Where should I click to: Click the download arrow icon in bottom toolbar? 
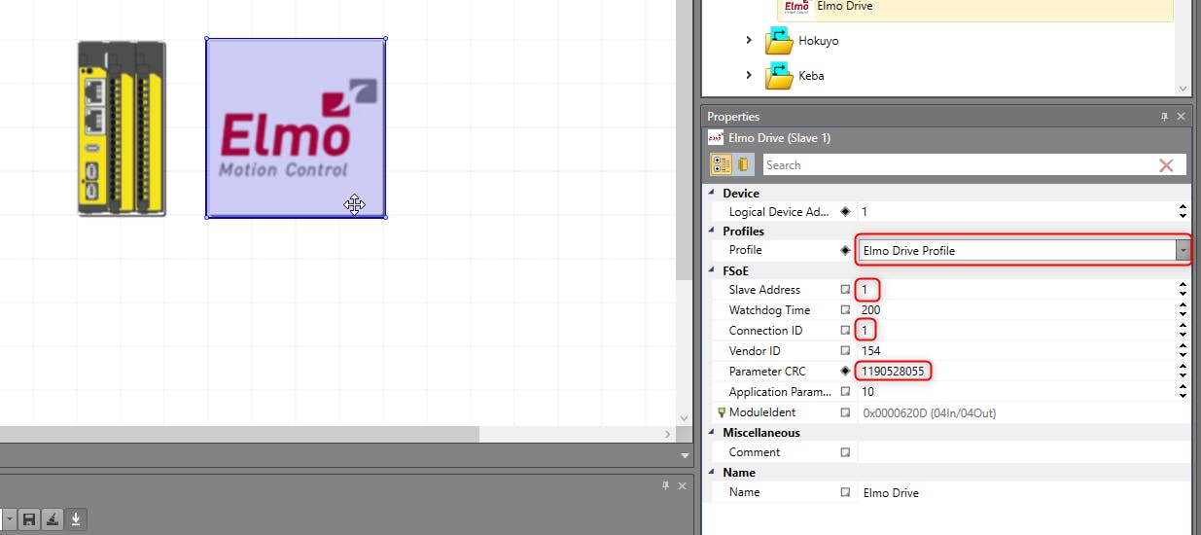(77, 519)
